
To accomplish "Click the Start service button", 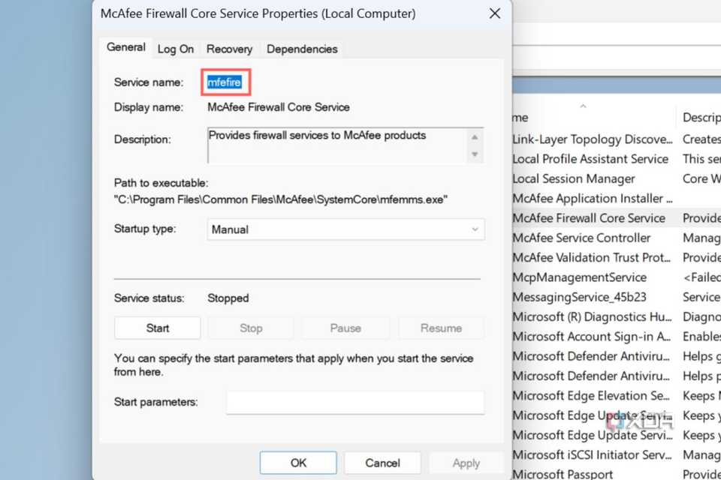I will click(158, 328).
